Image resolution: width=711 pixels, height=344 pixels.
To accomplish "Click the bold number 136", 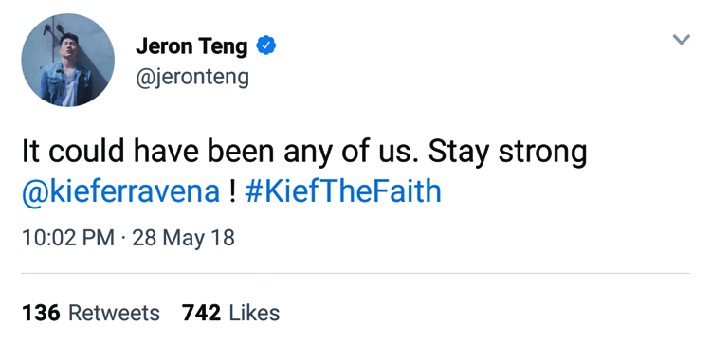I will 41,313.
